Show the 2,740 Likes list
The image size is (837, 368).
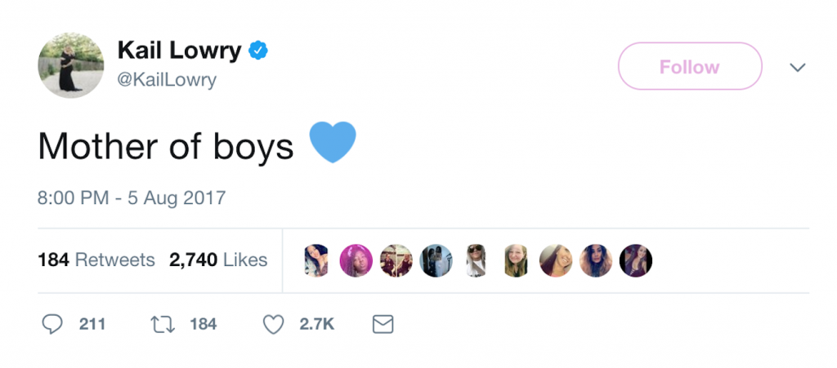tap(218, 260)
